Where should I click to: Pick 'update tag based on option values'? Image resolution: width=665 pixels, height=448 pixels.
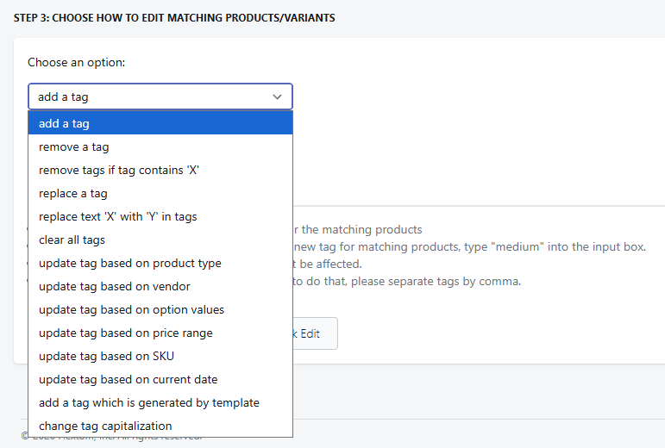160,310
